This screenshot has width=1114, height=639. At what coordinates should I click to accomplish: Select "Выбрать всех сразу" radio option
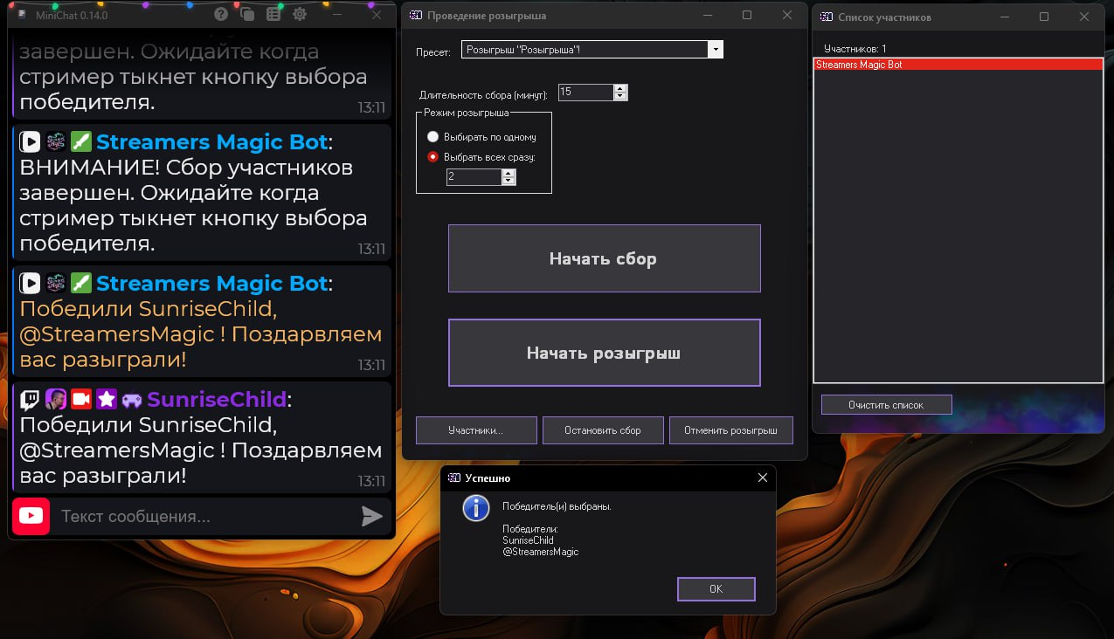432,157
